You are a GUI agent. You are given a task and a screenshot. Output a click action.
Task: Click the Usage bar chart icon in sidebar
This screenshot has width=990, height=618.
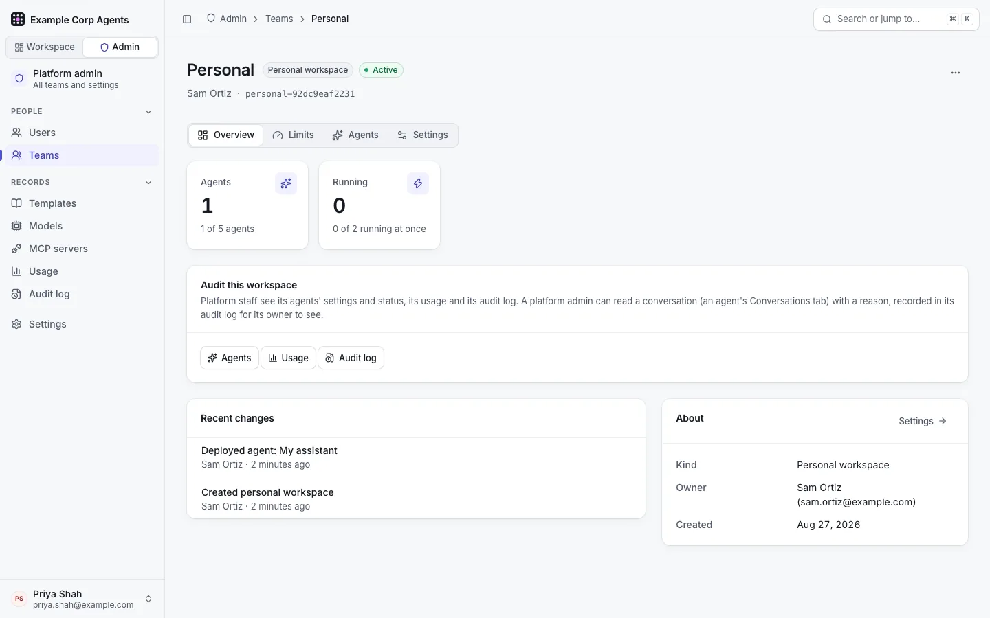(x=16, y=271)
